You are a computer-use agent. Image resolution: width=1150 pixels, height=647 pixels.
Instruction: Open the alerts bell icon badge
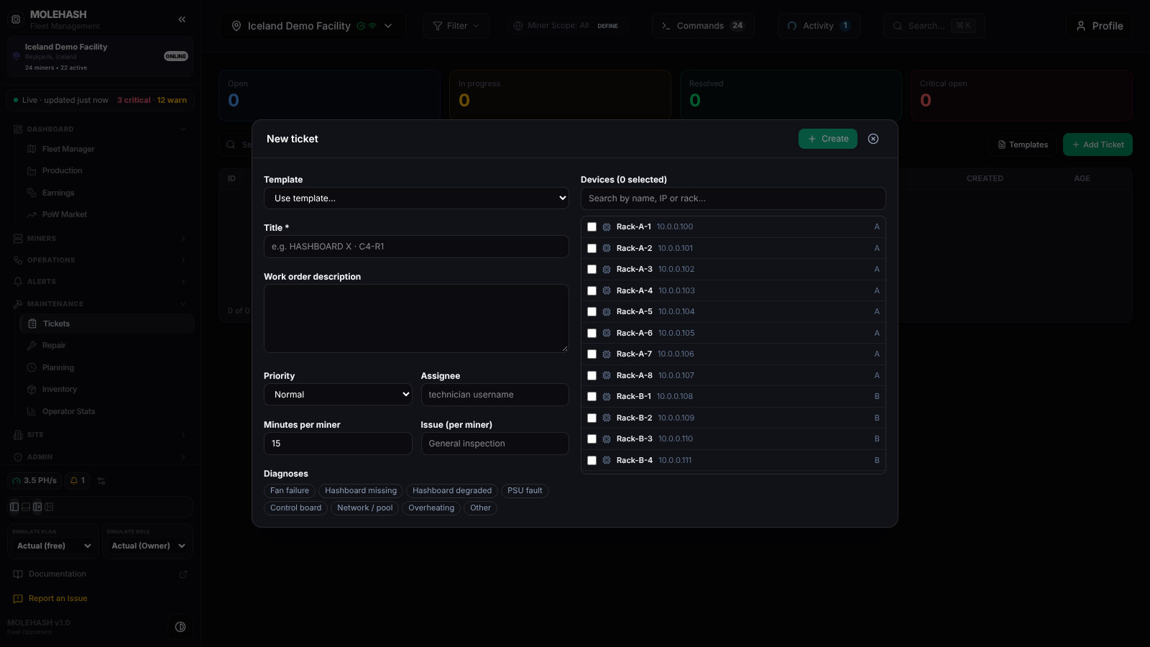point(77,481)
